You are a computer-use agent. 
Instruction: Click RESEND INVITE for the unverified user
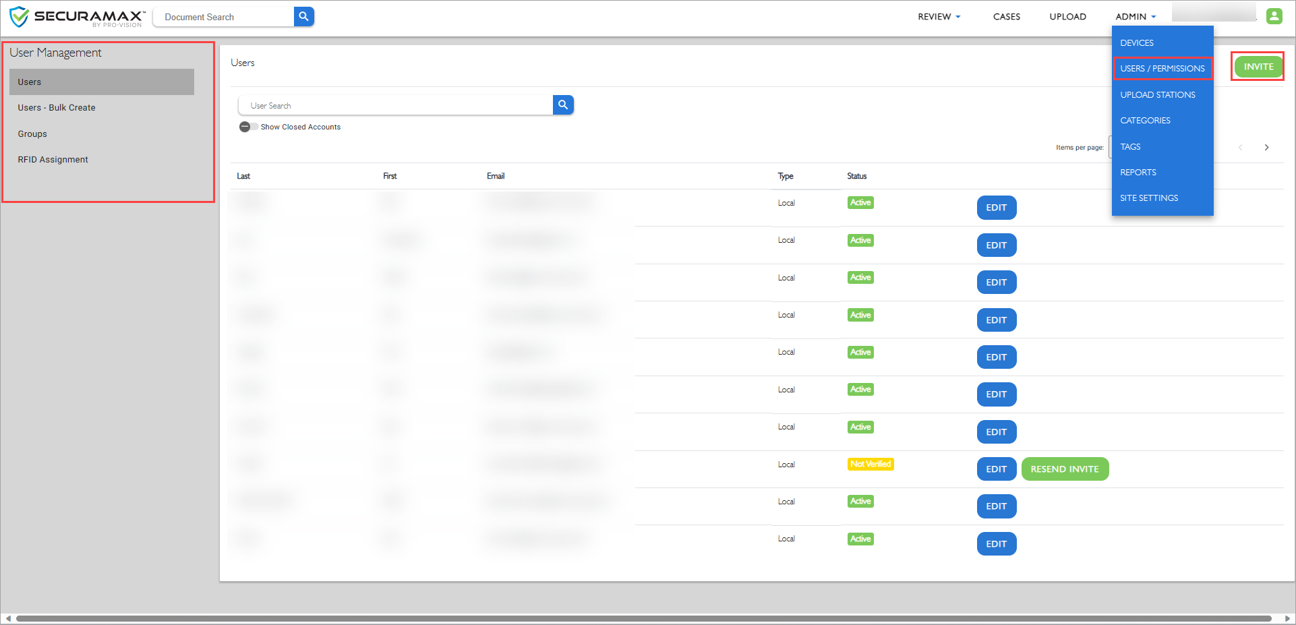(x=1065, y=469)
